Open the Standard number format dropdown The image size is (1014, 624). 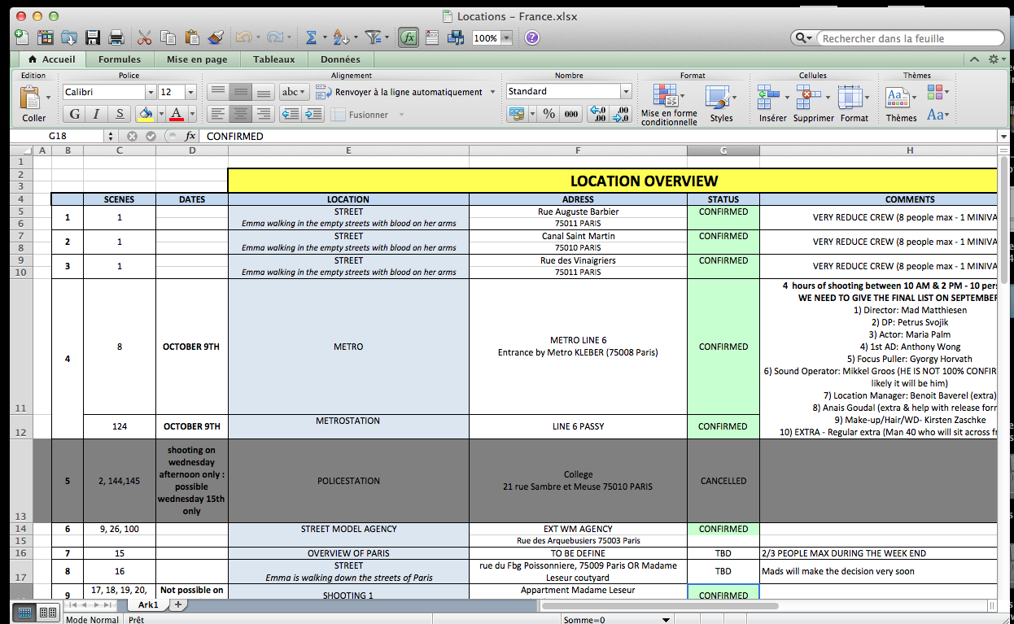point(626,92)
